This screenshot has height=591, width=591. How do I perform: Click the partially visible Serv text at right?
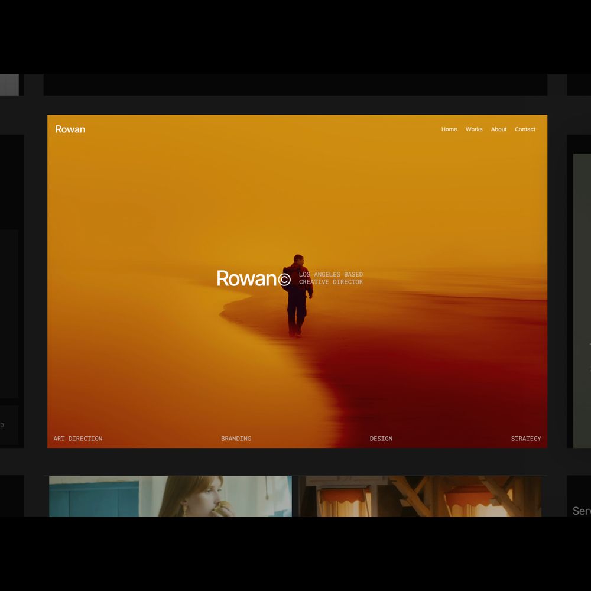coord(581,511)
